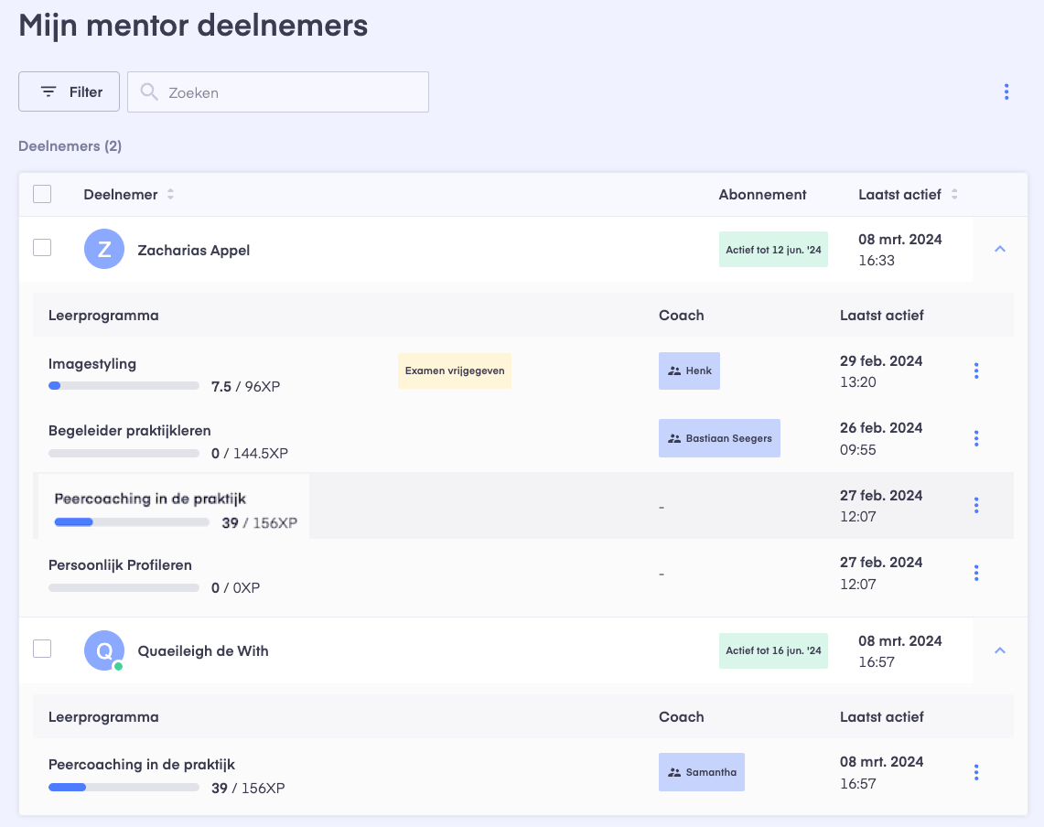Open the page-level three-dot options menu
Viewport: 1044px width, 827px height.
[x=1006, y=91]
